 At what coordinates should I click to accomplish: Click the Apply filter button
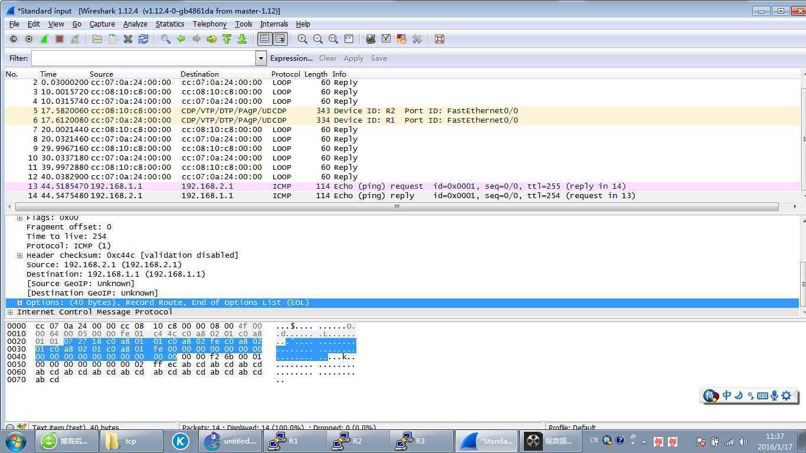pos(353,58)
